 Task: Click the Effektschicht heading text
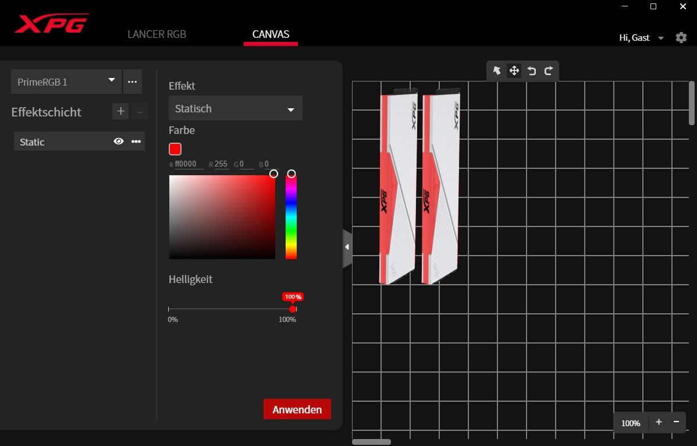(x=46, y=112)
